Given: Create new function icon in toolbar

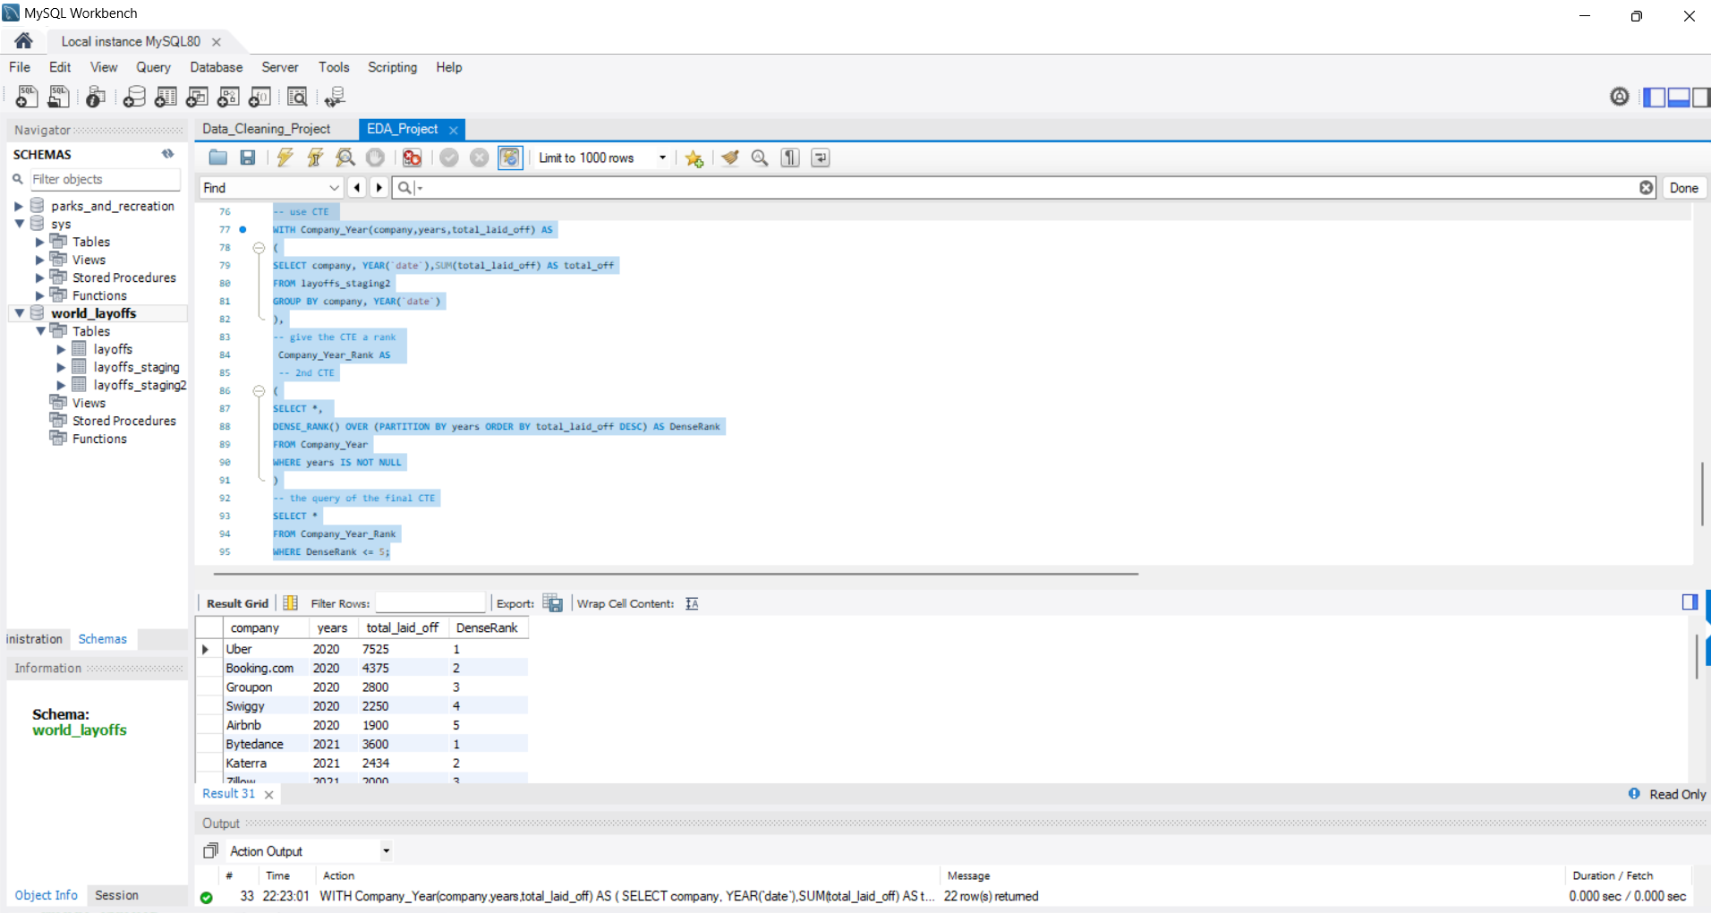Looking at the screenshot, I should [x=260, y=97].
